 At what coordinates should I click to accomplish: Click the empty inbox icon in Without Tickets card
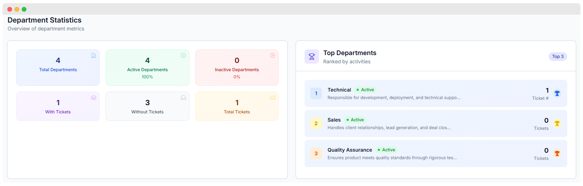183,98
